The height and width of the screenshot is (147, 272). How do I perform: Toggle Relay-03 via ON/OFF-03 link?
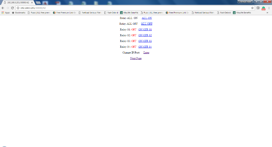[x=145, y=41]
